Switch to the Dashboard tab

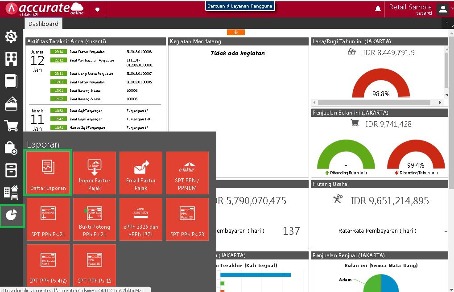[x=43, y=24]
